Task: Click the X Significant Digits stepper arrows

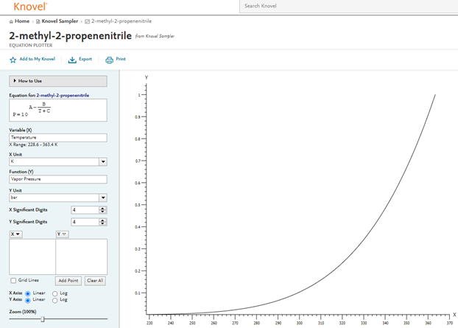Action: [x=102, y=210]
